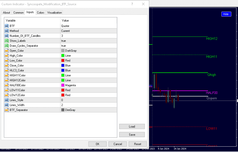Screen dimensions: 238x152
Task: Click the HLC3_Color blue swatch
Action: click(63, 70)
